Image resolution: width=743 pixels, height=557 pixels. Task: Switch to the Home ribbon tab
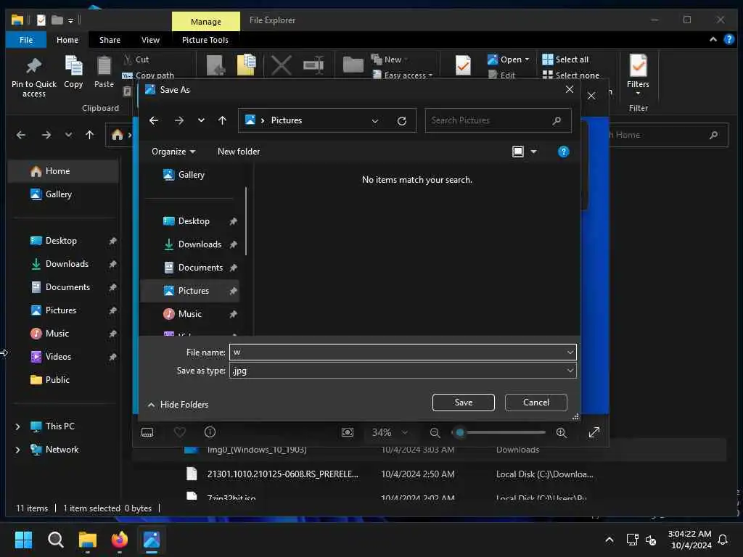click(67, 40)
